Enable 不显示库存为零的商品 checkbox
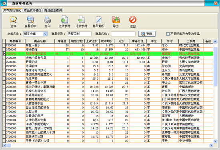This screenshot has width=220, height=150. (168, 34)
